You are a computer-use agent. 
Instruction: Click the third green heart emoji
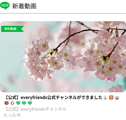click(x=30, y=103)
